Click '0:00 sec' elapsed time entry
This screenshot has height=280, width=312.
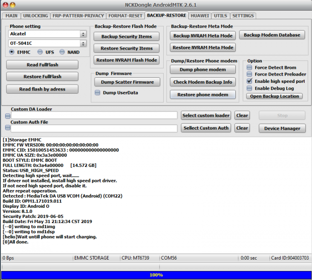[249, 258]
